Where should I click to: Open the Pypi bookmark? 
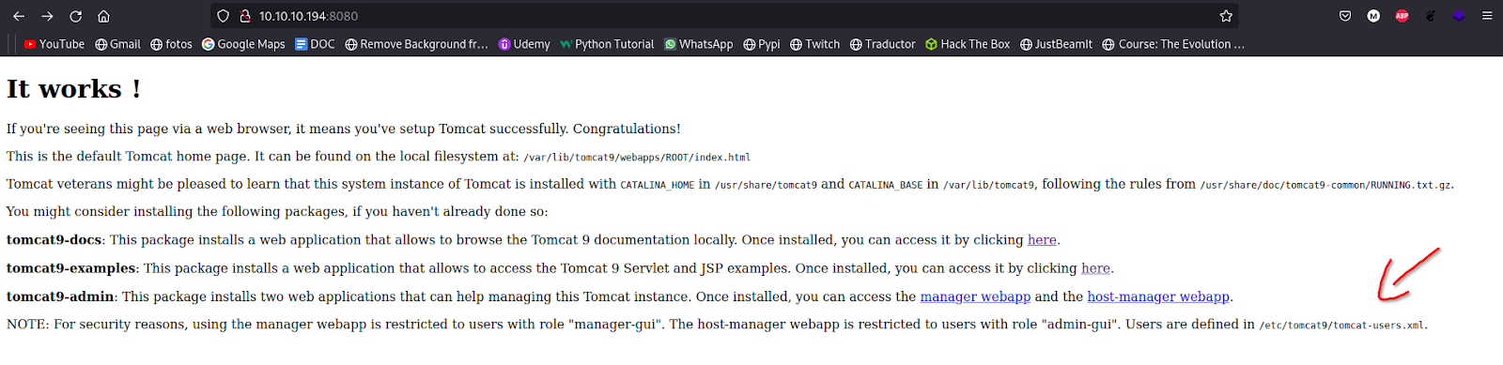click(762, 44)
